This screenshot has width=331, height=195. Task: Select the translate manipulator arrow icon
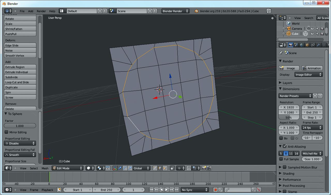coord(120,168)
